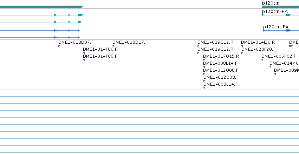Click the DME1-005P02.F label text
Screen dimensions: 299x154
[278, 56]
